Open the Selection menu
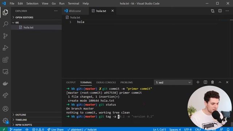This screenshot has width=233, height=131. coord(32,3)
